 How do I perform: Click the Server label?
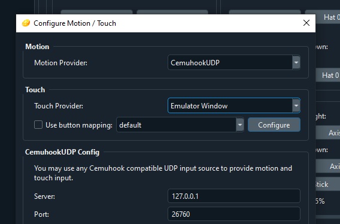[44, 196]
